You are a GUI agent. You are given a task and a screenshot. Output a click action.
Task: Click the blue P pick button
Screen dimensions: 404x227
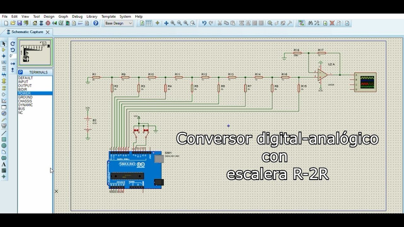[x=20, y=72]
